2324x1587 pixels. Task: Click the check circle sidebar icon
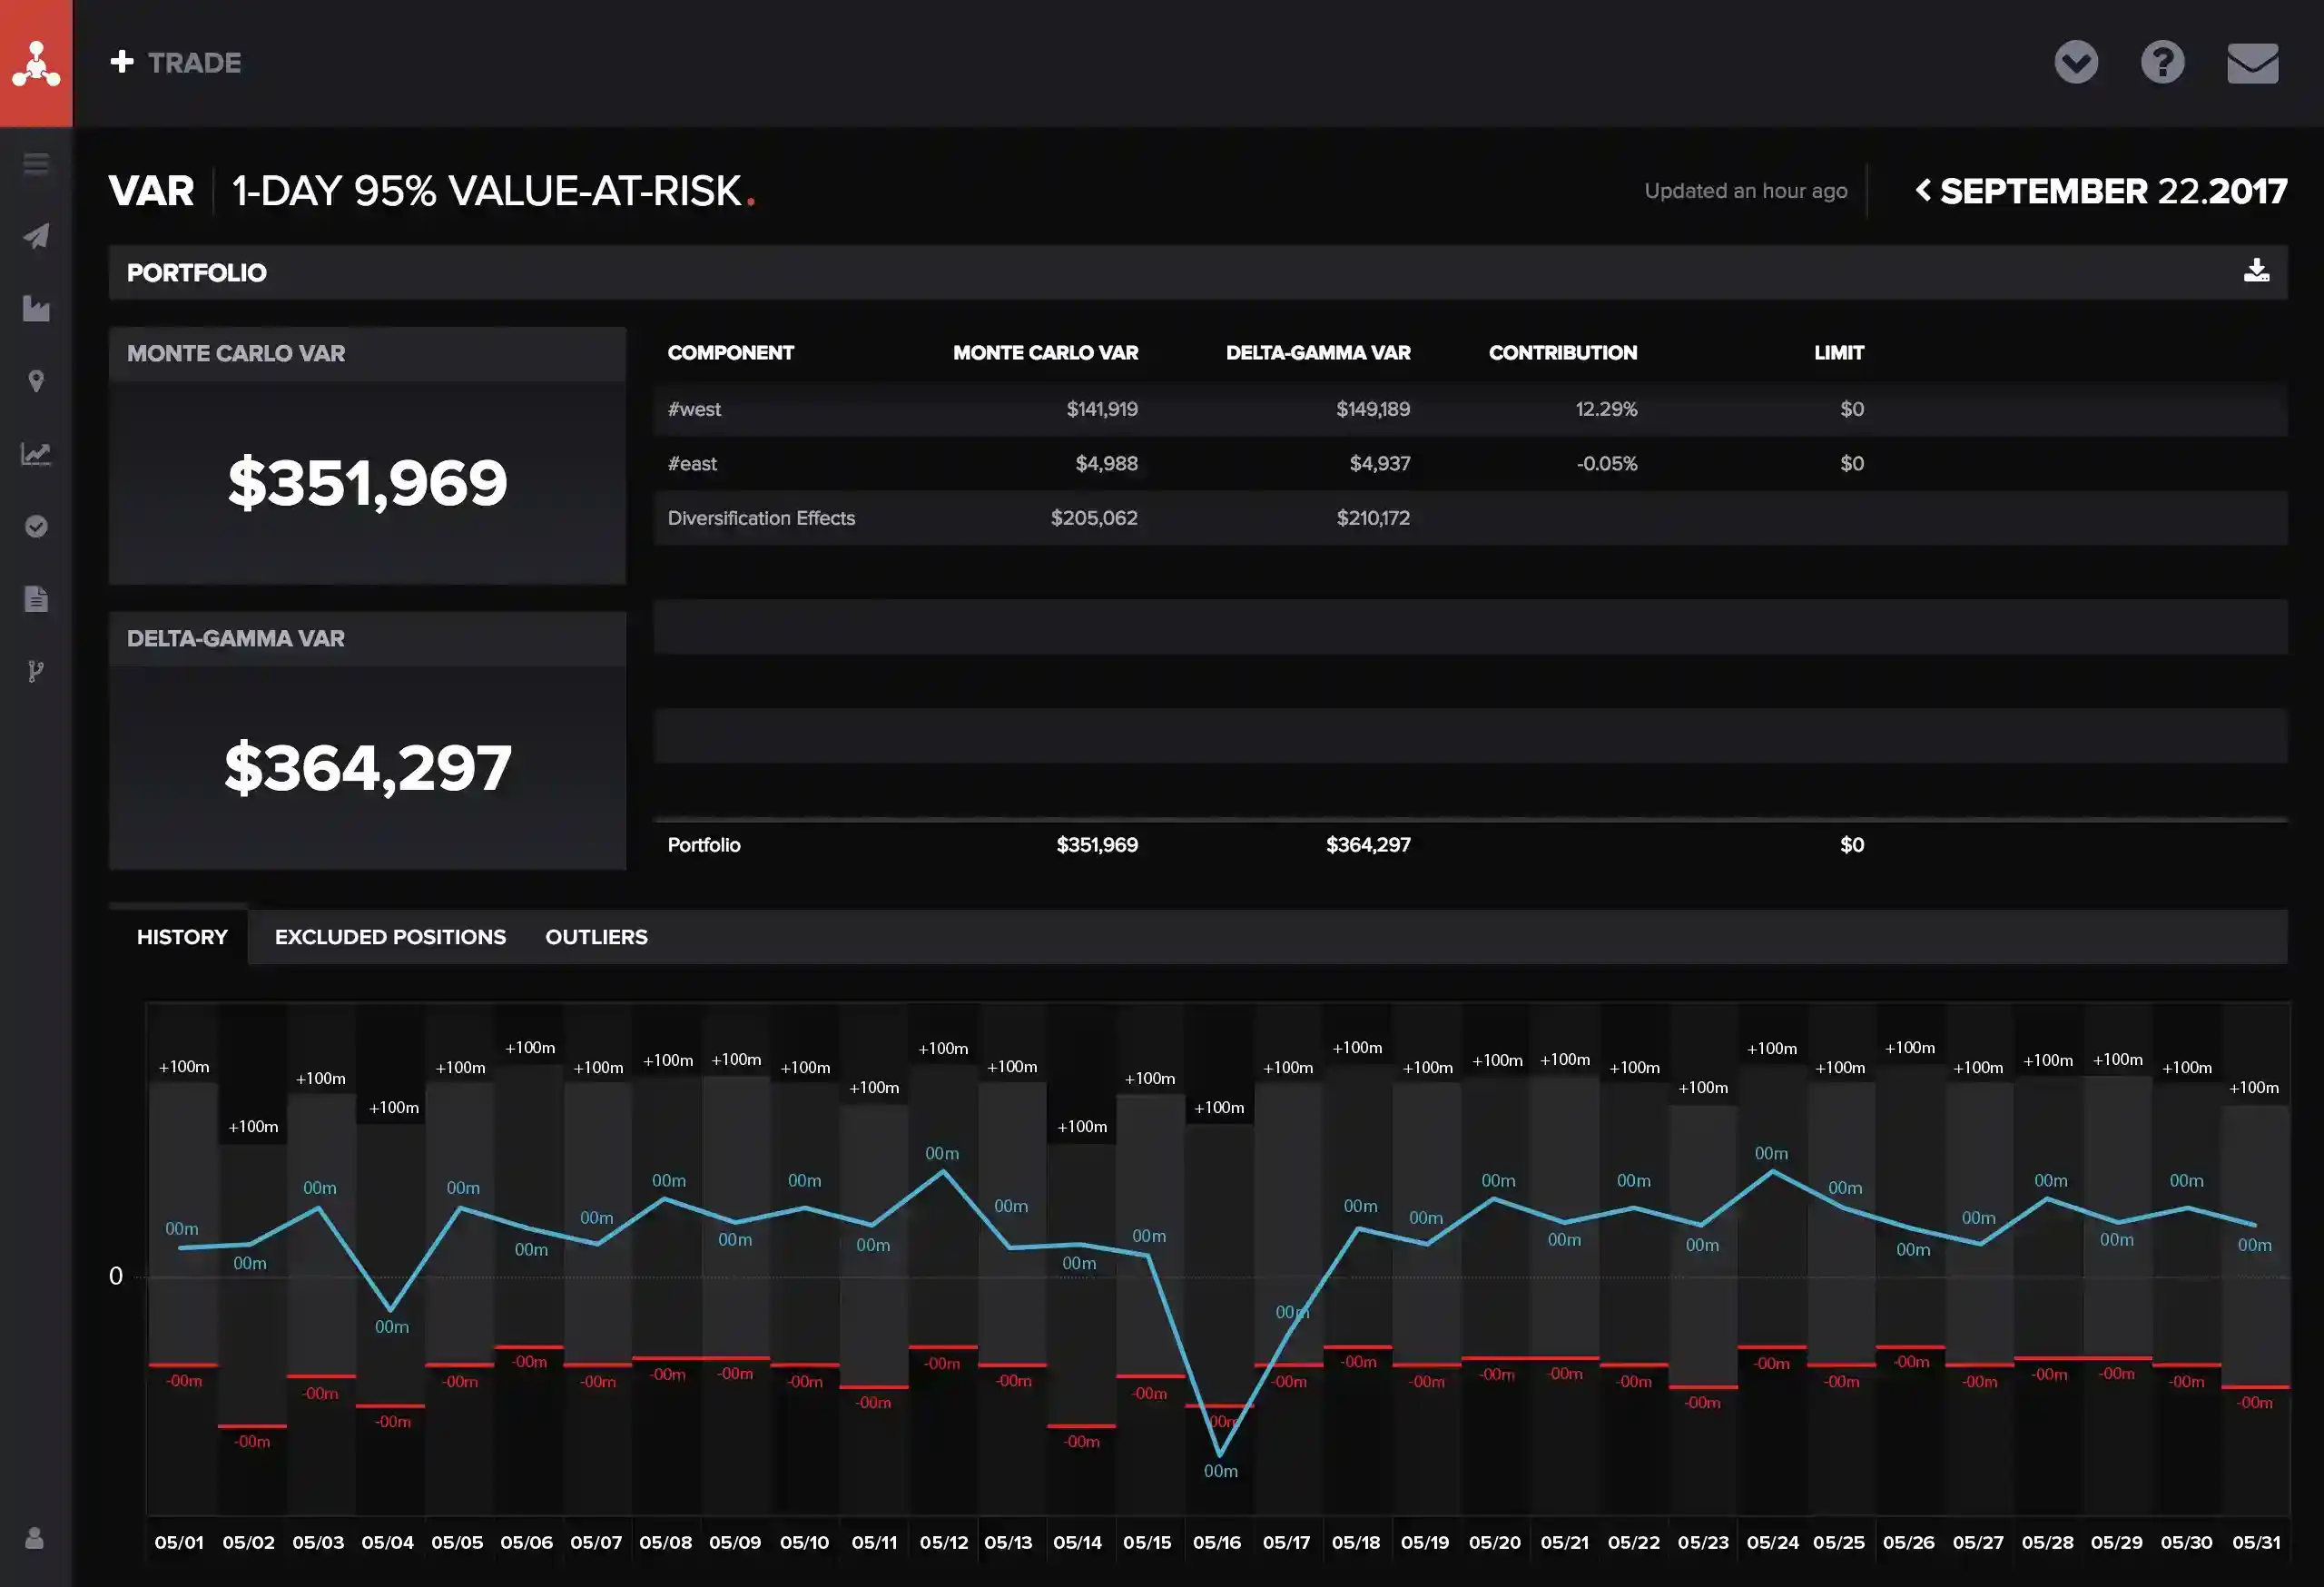(36, 526)
